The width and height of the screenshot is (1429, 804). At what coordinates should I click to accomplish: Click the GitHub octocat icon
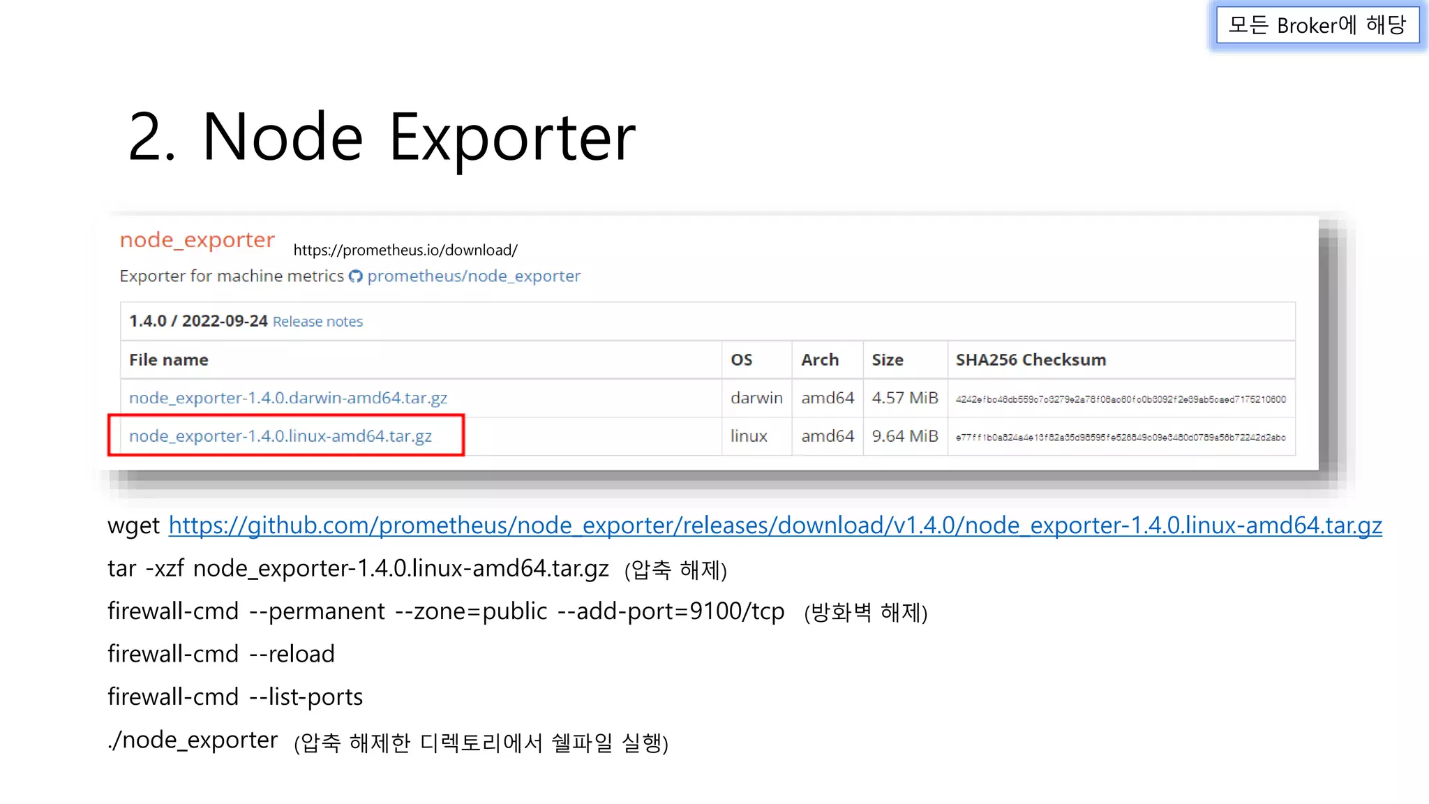(x=356, y=276)
